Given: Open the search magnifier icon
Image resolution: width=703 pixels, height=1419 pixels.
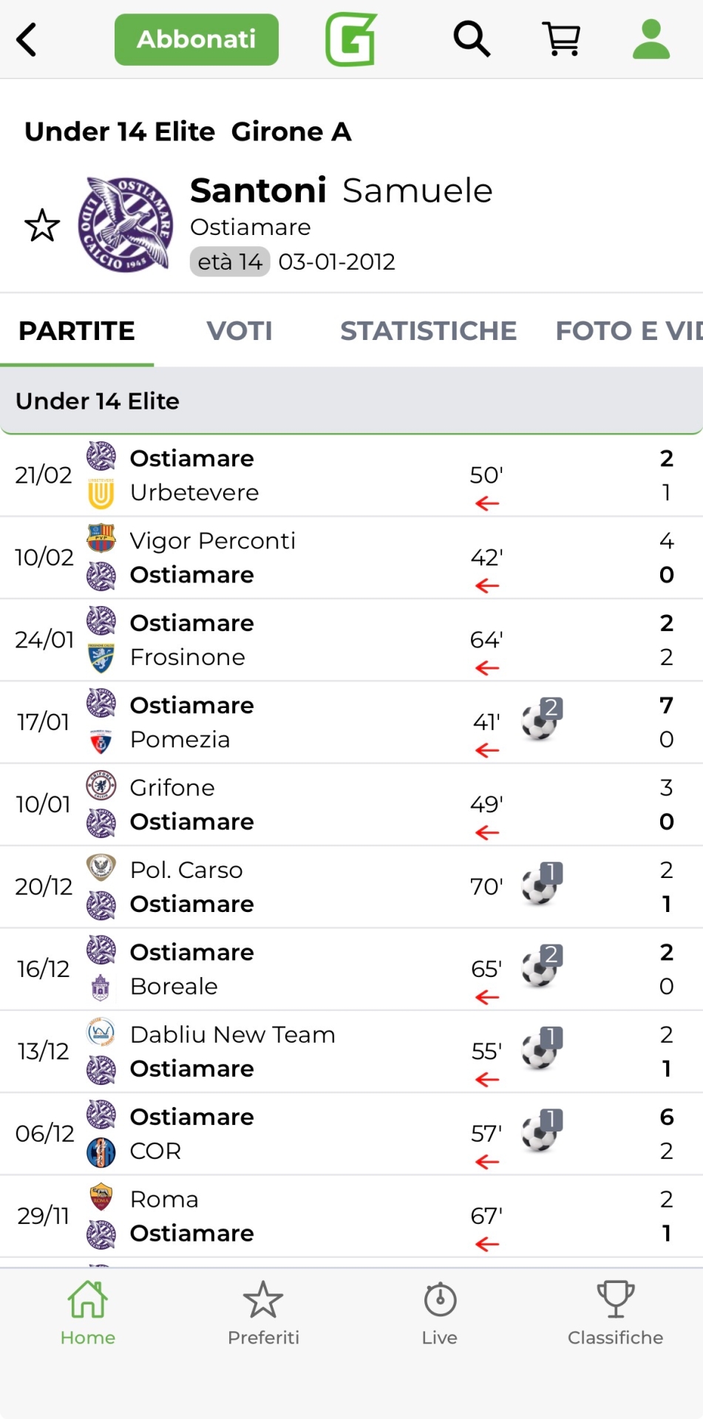Looking at the screenshot, I should coord(472,39).
